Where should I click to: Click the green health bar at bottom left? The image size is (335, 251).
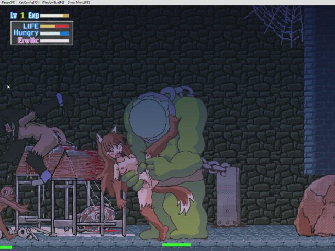tap(6, 247)
